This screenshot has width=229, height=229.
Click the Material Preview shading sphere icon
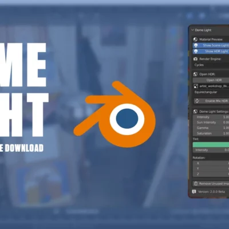(195, 40)
